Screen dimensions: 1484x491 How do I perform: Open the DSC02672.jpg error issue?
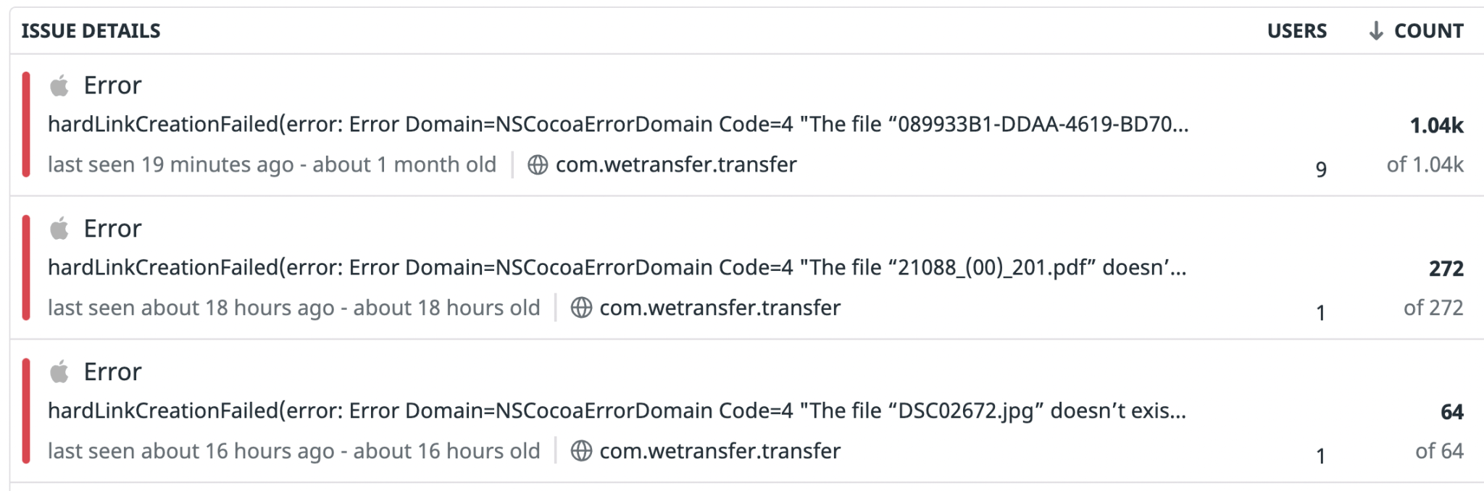pos(616,411)
